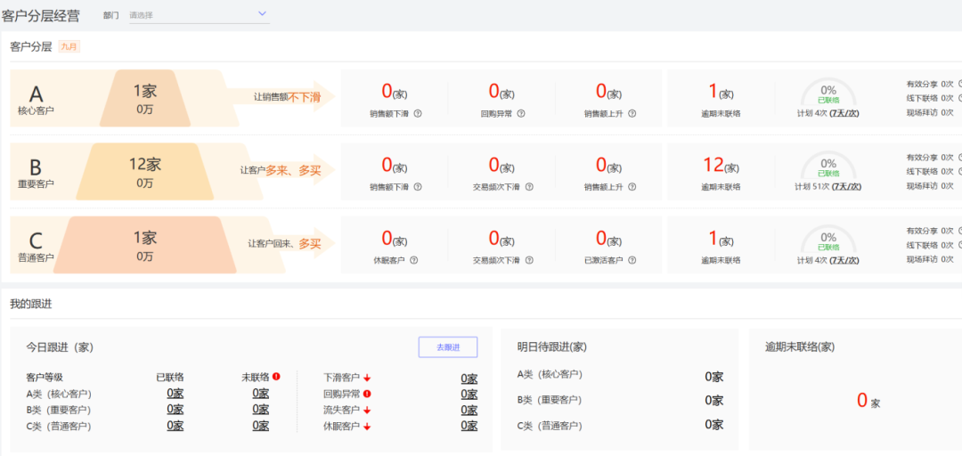
Task: Click help icon next to 回购异常 in A row
Action: click(x=521, y=113)
